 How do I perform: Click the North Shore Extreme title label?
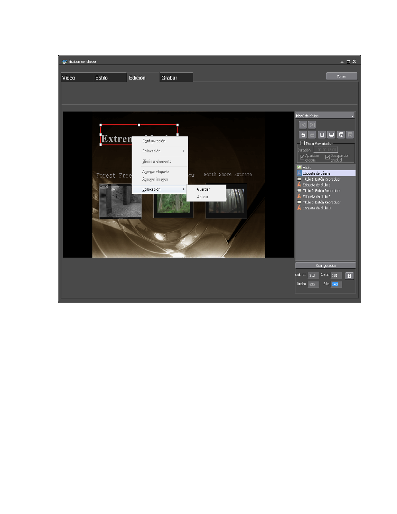point(228,174)
